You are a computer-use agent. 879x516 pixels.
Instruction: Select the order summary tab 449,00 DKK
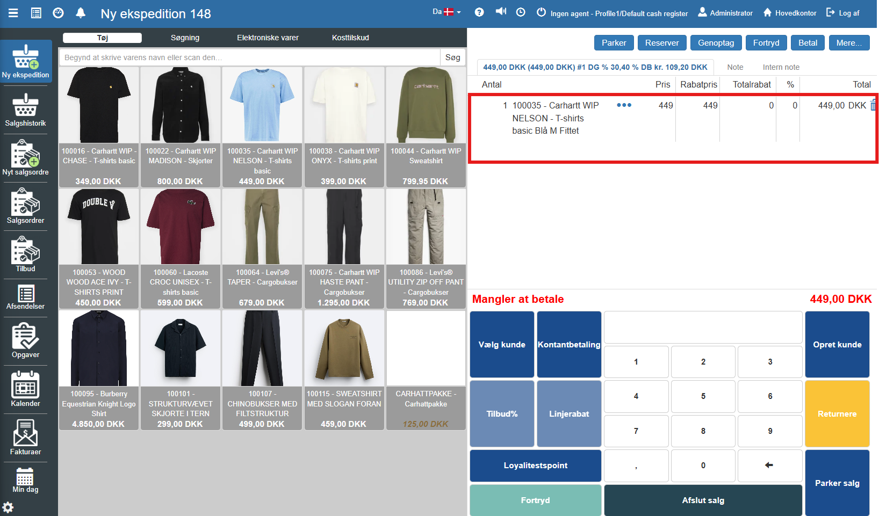point(595,67)
